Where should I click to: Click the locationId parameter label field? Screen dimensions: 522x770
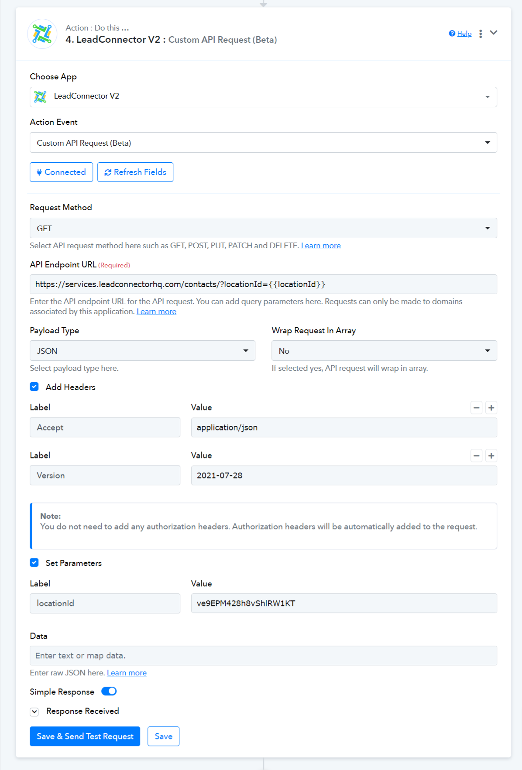pyautogui.click(x=105, y=603)
